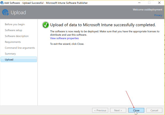The width and height of the screenshot is (165, 115).
Task: Click the Intune Upload header logo icon
Action: 5,12
